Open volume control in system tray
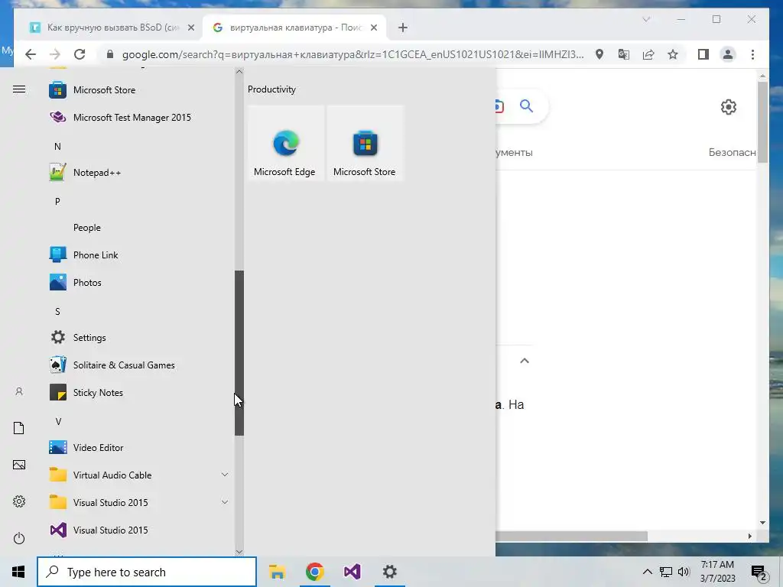The height and width of the screenshot is (587, 783). (684, 572)
